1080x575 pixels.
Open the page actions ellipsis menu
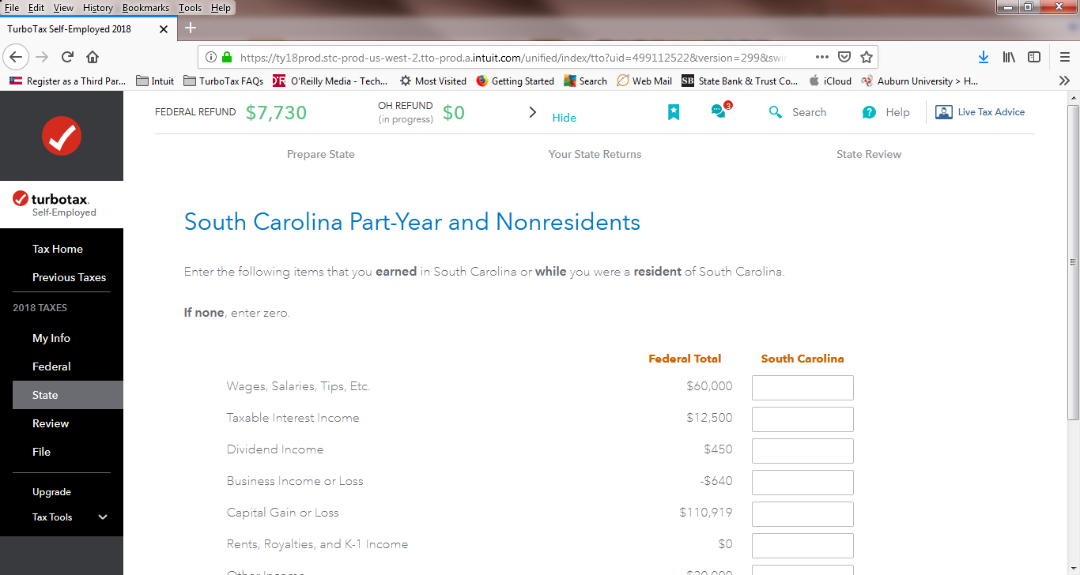(x=821, y=57)
